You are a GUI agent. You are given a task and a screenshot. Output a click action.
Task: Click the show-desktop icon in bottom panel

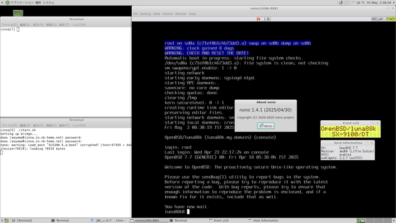[x=7, y=221]
